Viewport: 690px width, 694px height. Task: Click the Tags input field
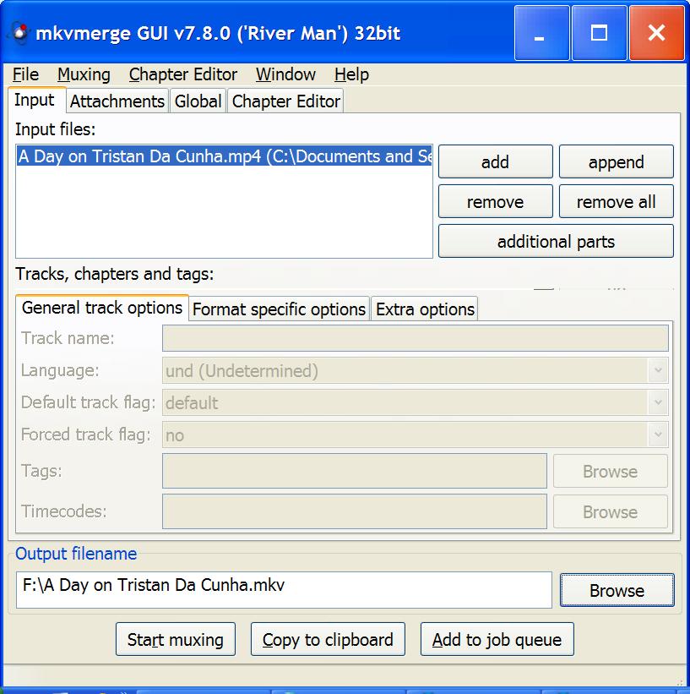355,471
